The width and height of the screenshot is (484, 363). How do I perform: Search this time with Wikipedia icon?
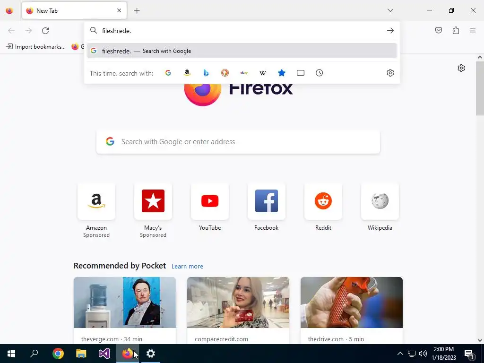(263, 73)
